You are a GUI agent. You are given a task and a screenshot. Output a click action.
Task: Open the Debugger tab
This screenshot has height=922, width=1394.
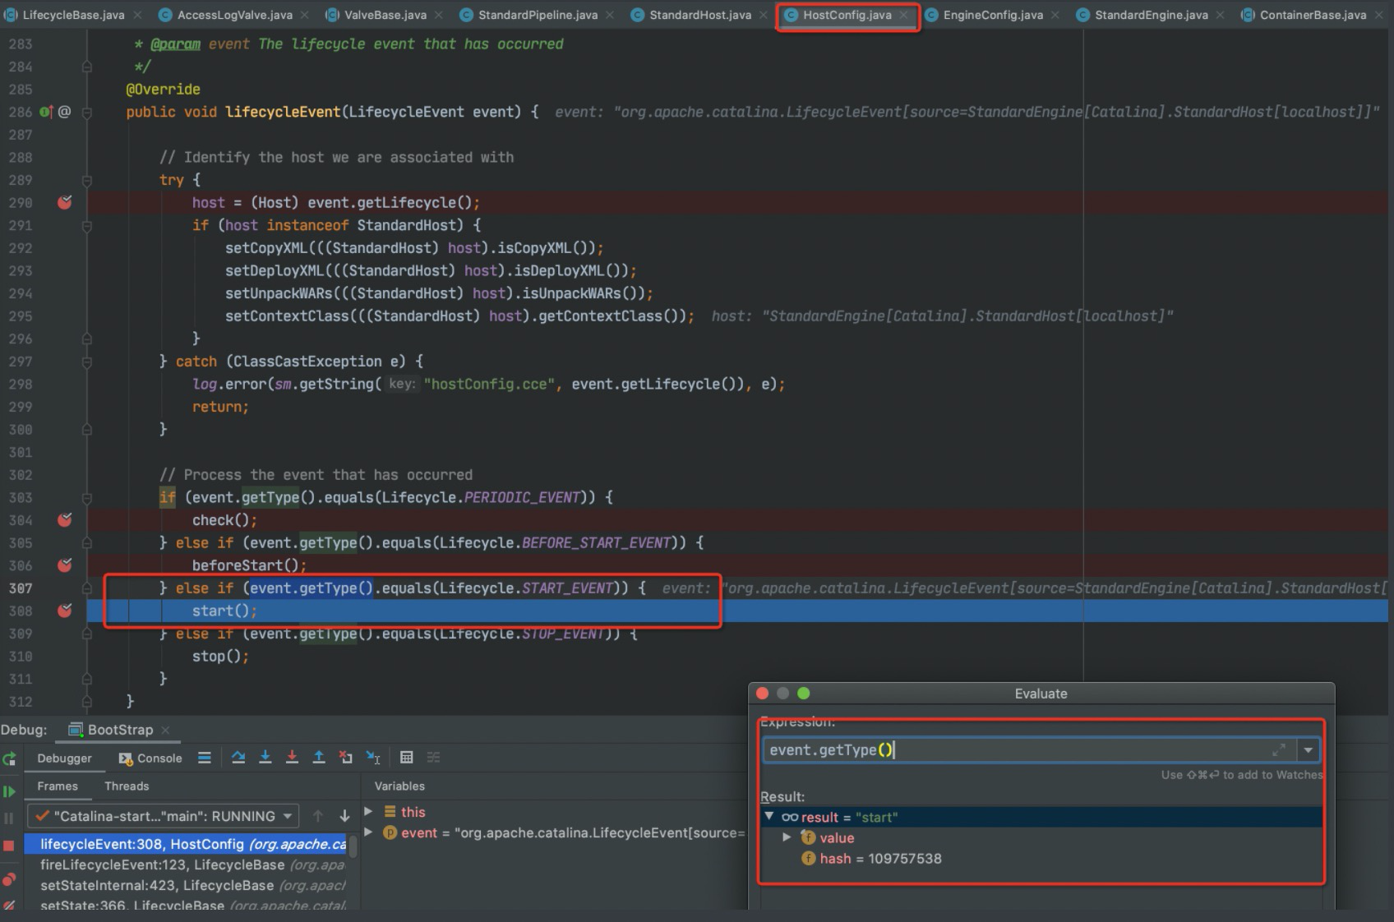pos(64,758)
